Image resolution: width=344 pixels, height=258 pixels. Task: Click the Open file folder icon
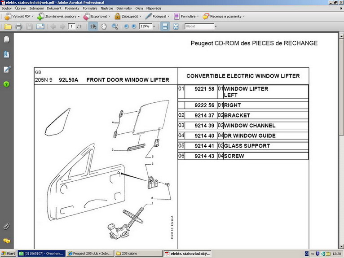point(8,26)
